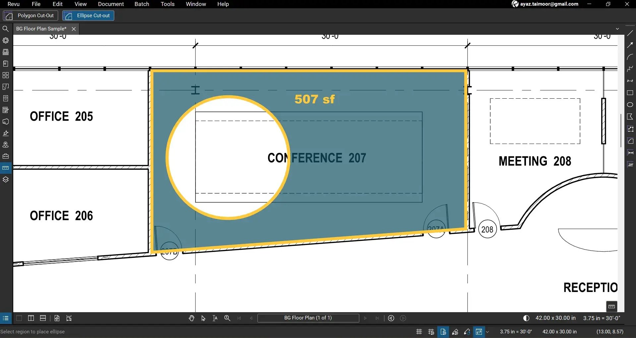Click the page name field BG Floor Plan
The height and width of the screenshot is (338, 636).
pyautogui.click(x=308, y=318)
